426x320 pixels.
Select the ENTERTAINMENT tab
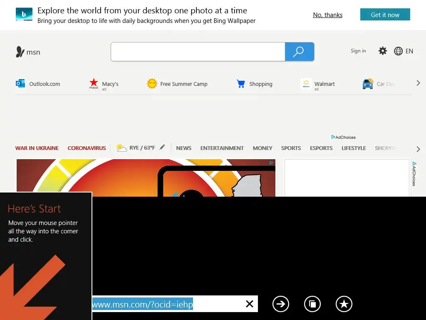(222, 148)
